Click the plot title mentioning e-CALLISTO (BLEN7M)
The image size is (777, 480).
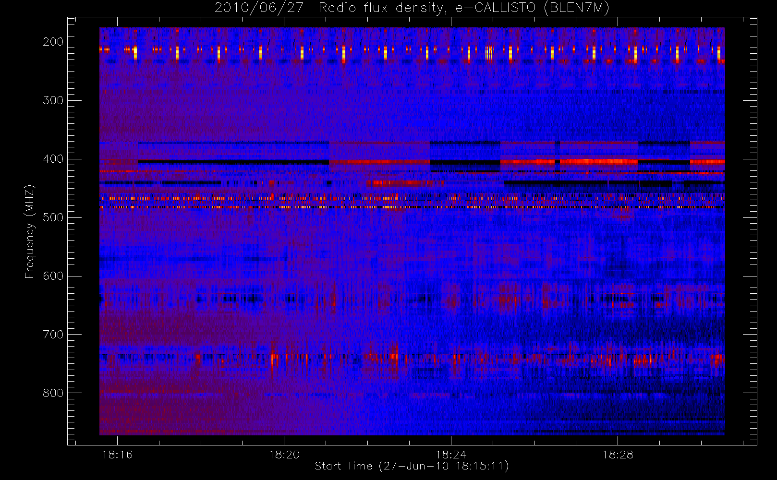tap(412, 8)
